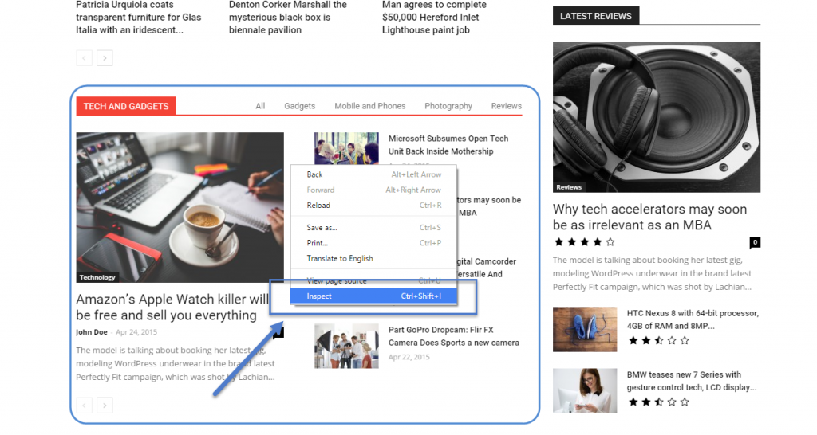The image size is (817, 435).
Task: Open Microsoft Subsumes Open Tech article
Action: pyautogui.click(x=448, y=145)
